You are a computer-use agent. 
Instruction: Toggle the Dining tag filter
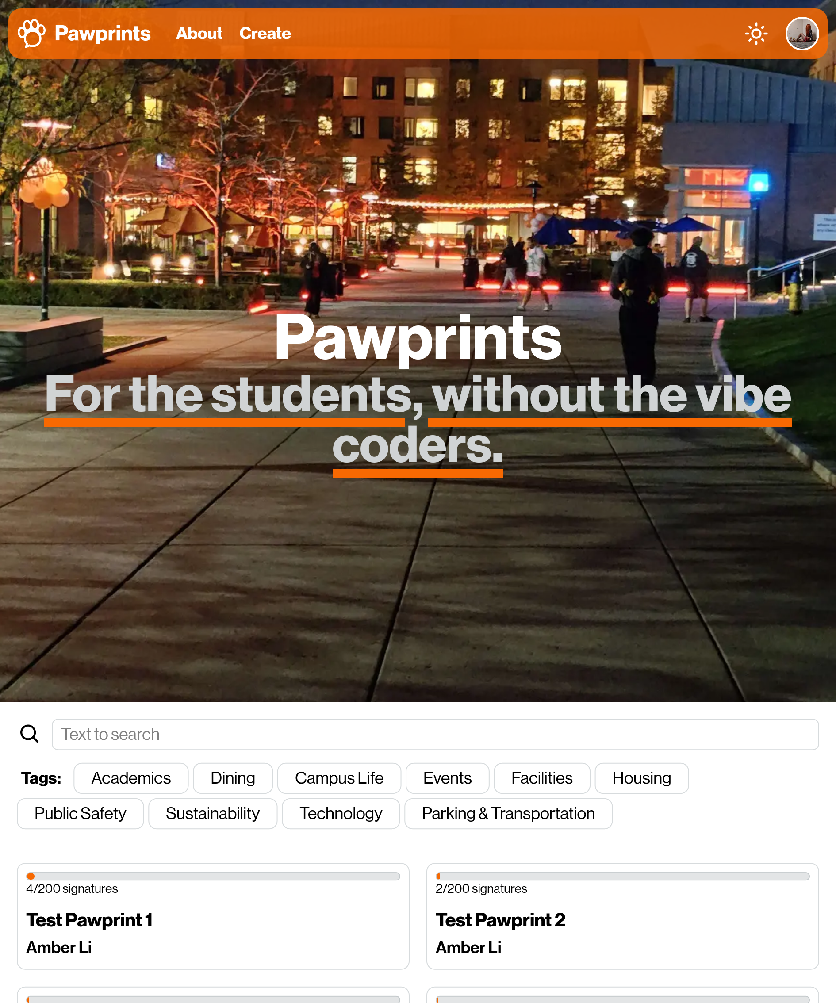[x=233, y=778]
